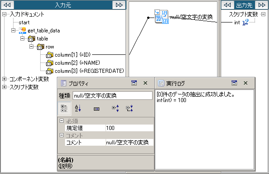The height and width of the screenshot is (174, 269).
Task: Select column[2] (=NAME) tree item
Action: [x=77, y=63]
